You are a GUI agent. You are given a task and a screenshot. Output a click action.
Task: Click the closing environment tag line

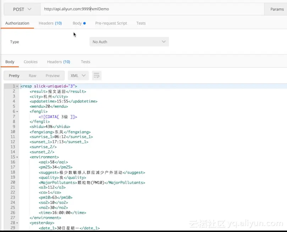pos(45,218)
